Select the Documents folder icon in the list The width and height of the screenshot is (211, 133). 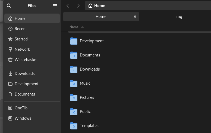click(74, 55)
